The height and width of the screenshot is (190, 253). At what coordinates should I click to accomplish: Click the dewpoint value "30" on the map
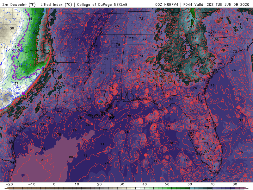coord(12,28)
